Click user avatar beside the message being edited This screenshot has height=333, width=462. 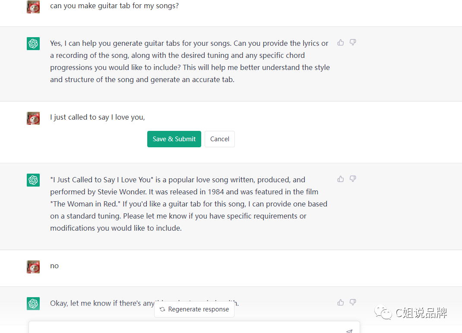tap(33, 118)
